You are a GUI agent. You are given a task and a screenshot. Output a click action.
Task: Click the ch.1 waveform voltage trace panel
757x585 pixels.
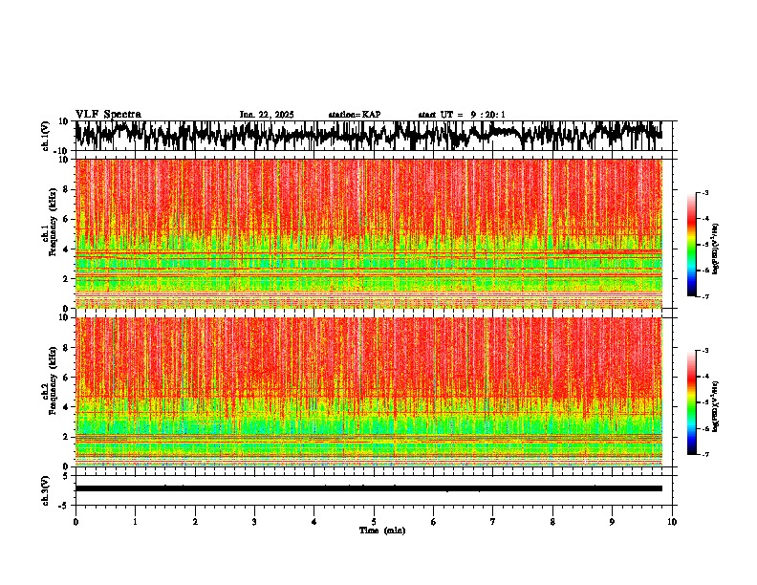coord(374,136)
